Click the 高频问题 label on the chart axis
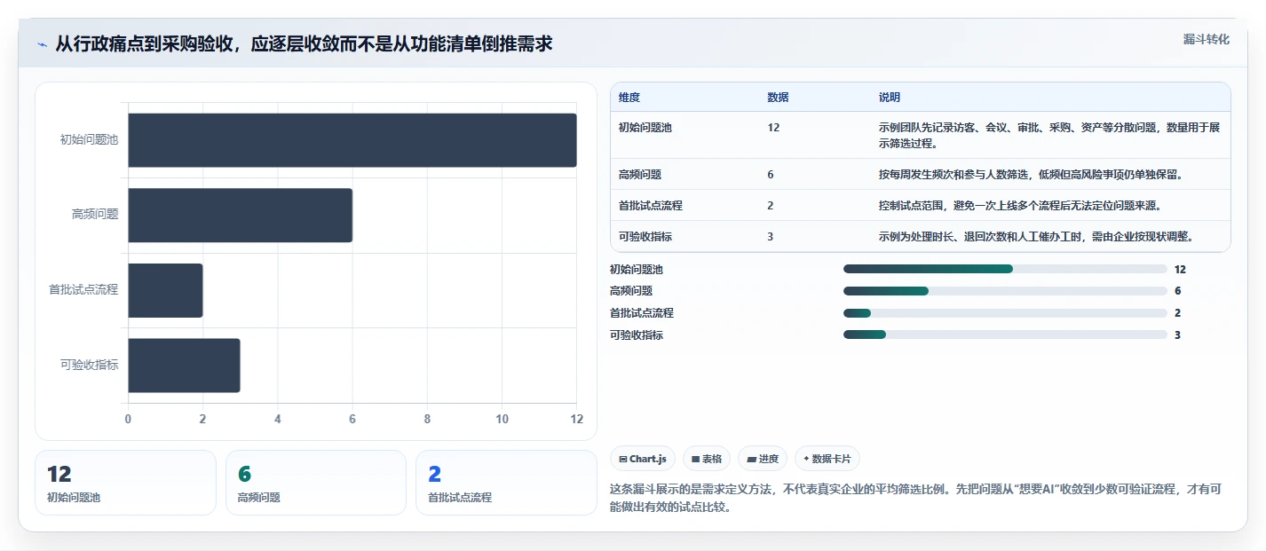 95,215
